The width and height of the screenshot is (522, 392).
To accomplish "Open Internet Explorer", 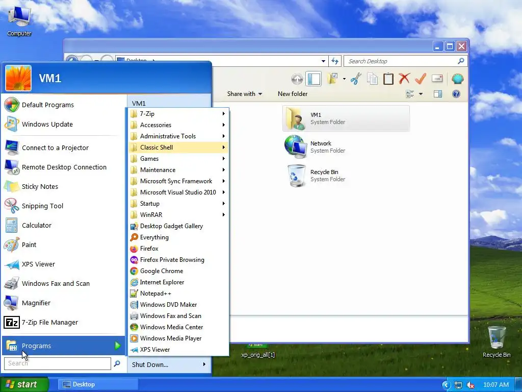I will point(178,282).
